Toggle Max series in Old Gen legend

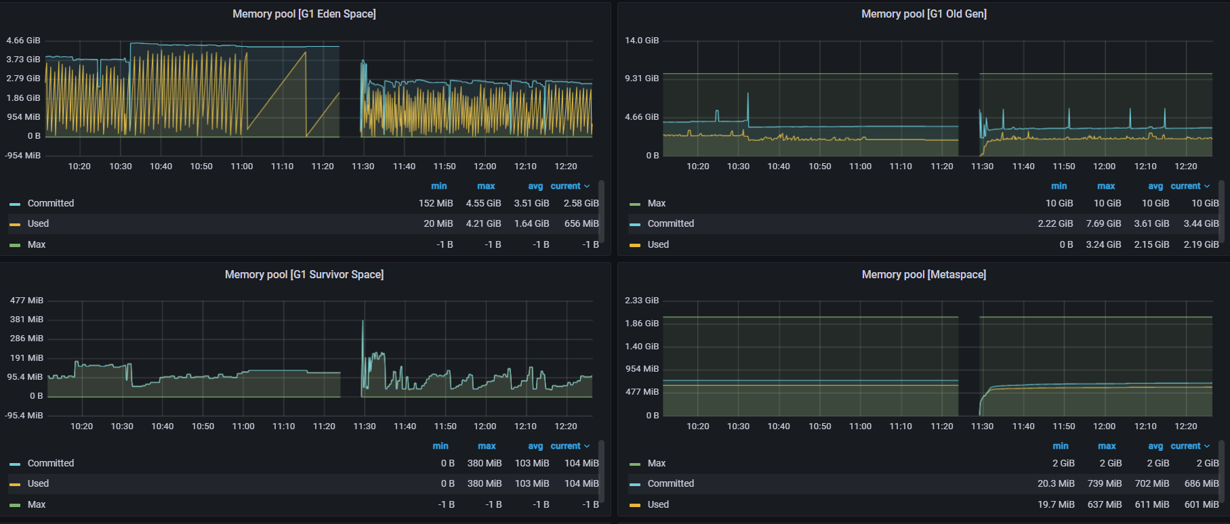click(x=657, y=203)
